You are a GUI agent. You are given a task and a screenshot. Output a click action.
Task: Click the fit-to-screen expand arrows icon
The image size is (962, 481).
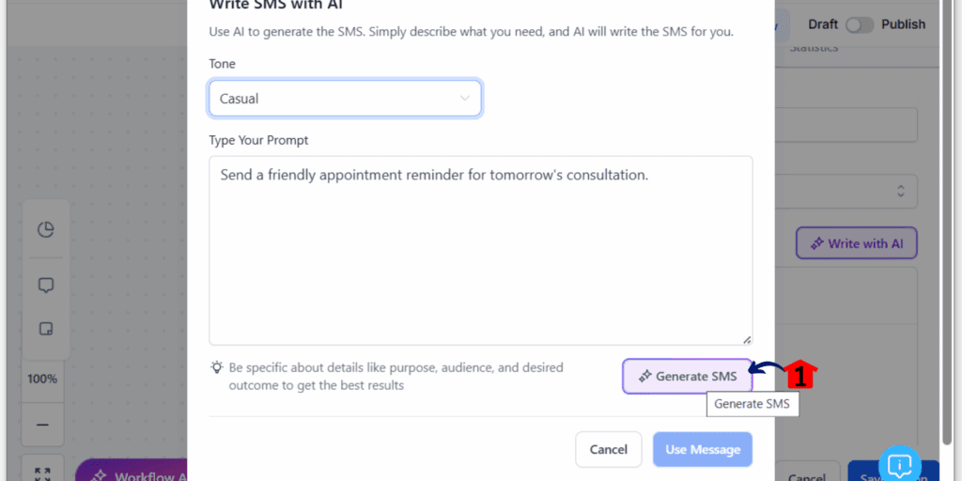(43, 473)
